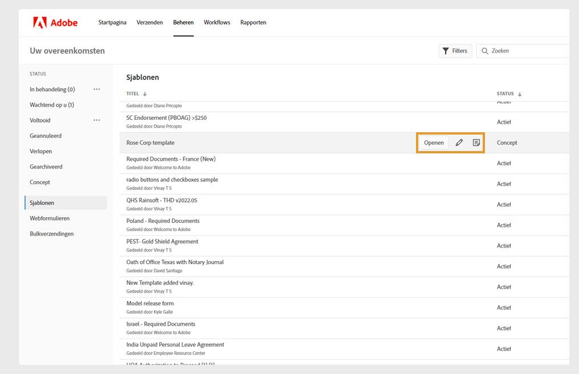Open the Poland - Required Documents template
The height and width of the screenshot is (374, 579).
(x=163, y=221)
